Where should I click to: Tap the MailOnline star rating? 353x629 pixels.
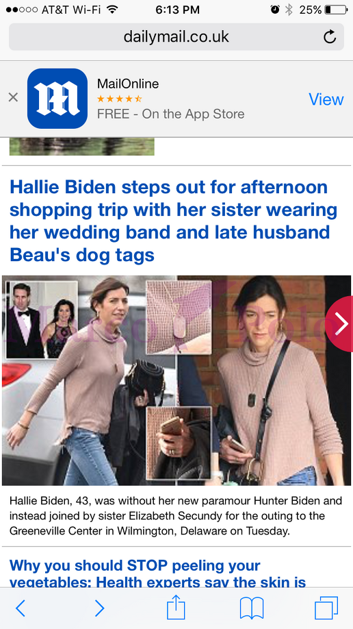(x=120, y=99)
